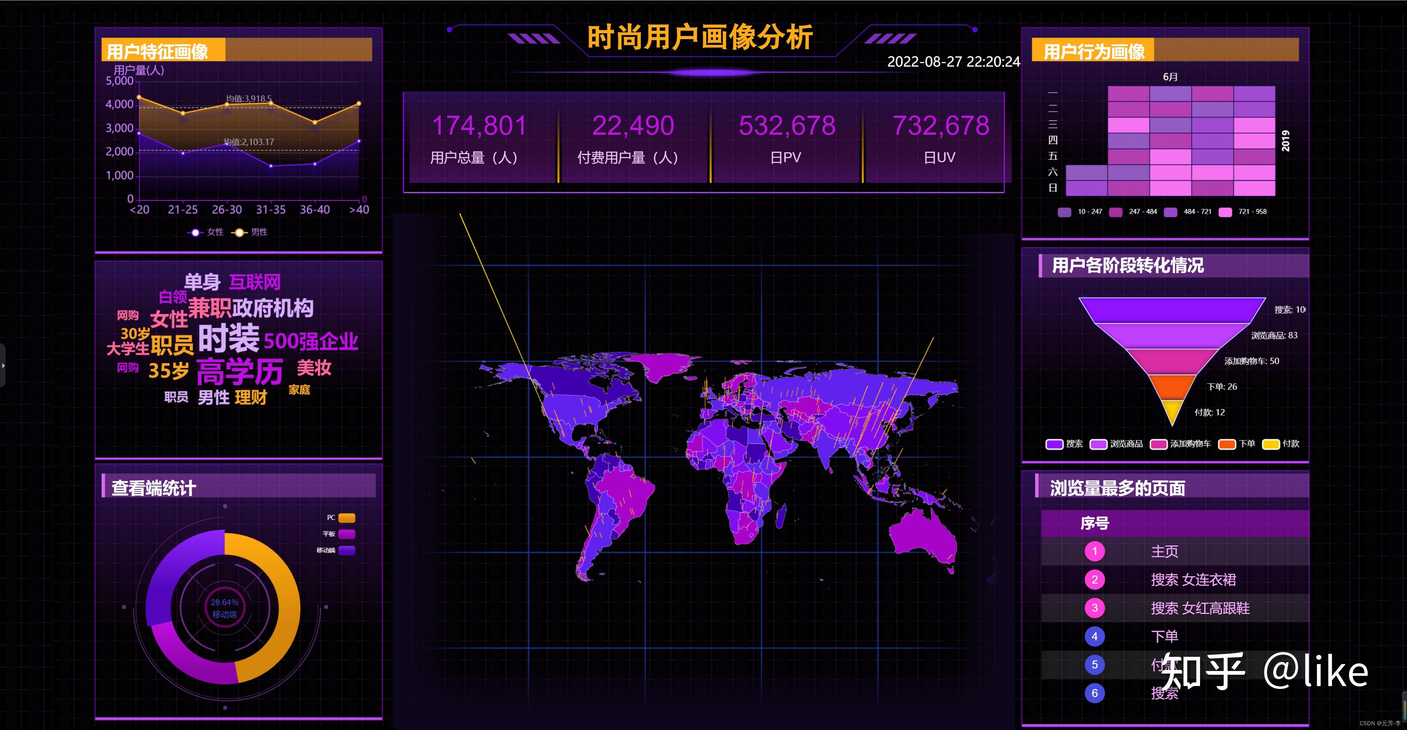
Task: Click 理财 in word cloud
Action: [251, 397]
